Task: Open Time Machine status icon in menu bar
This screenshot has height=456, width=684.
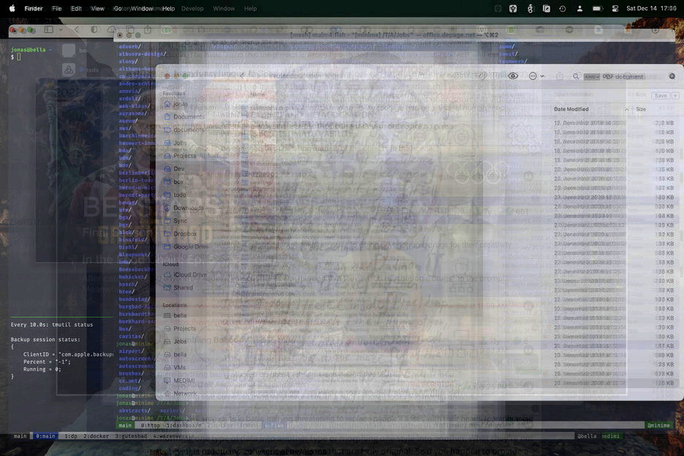Action: click(562, 8)
